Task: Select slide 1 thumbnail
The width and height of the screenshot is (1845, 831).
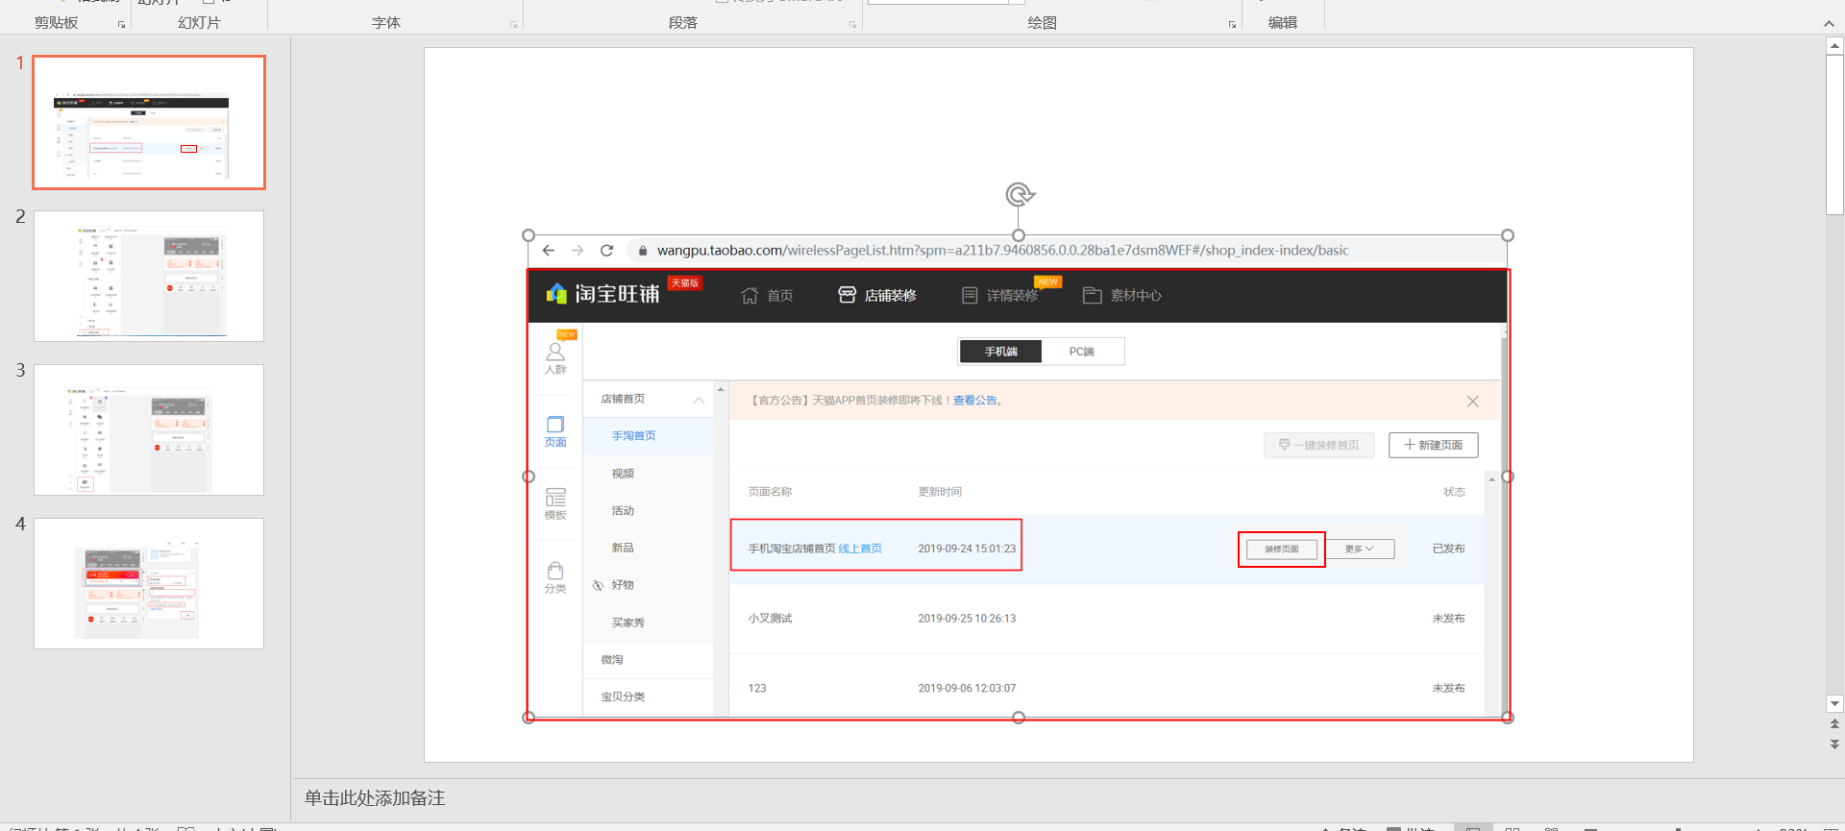Action: point(149,122)
